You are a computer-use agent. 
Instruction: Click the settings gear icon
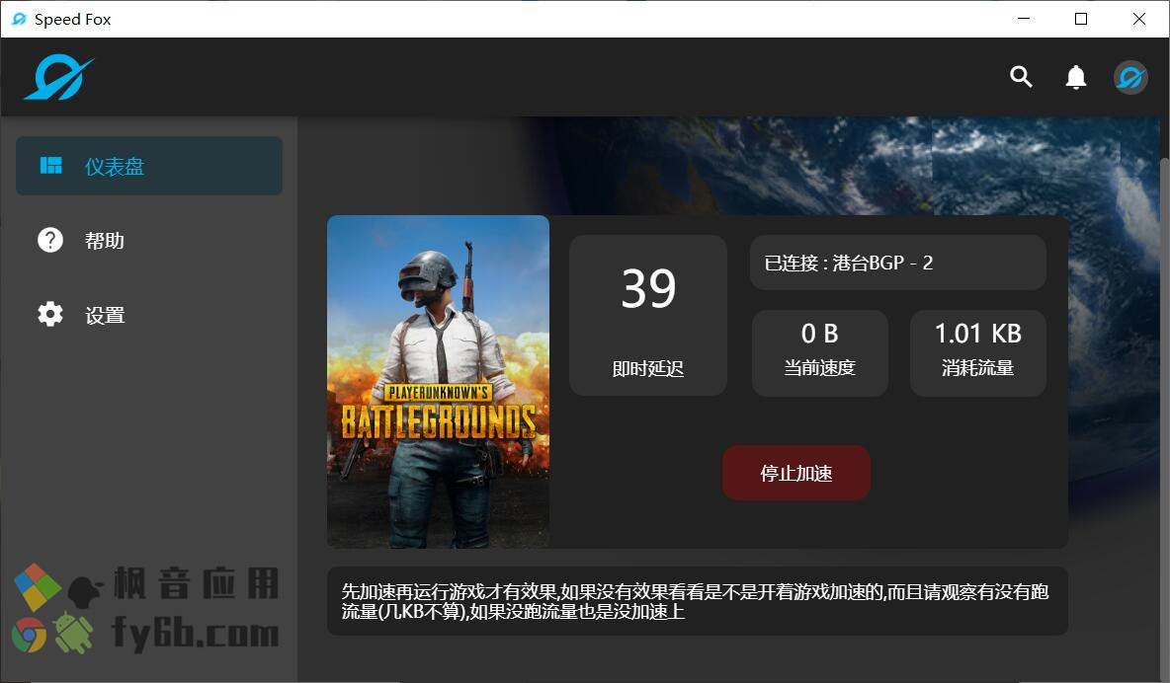pos(50,314)
